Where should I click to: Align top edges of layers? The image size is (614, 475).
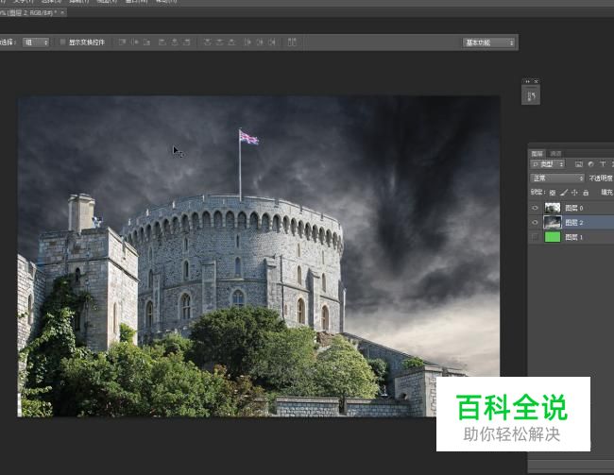(122, 42)
